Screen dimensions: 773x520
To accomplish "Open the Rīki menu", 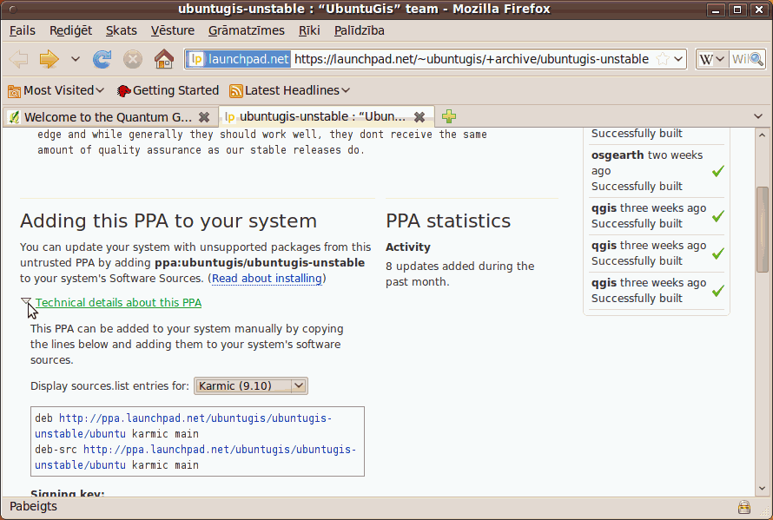I will (309, 30).
